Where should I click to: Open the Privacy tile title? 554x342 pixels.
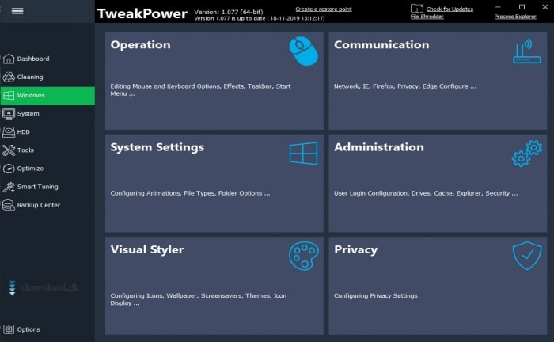[x=356, y=250]
